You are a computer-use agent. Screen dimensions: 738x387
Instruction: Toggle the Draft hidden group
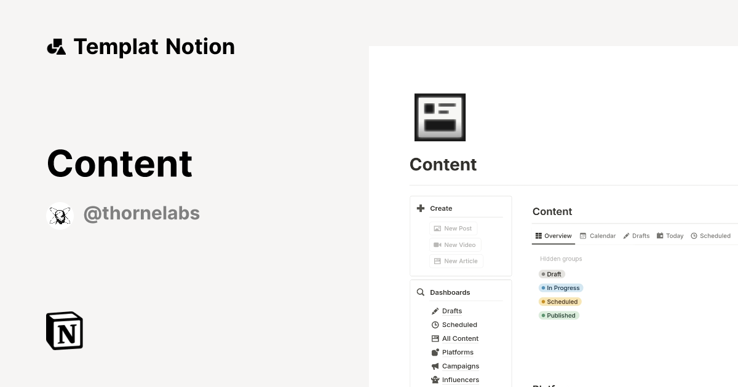click(x=552, y=274)
